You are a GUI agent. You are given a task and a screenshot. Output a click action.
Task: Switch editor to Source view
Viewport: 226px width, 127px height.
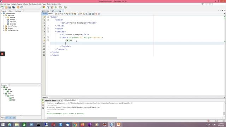(44, 14)
